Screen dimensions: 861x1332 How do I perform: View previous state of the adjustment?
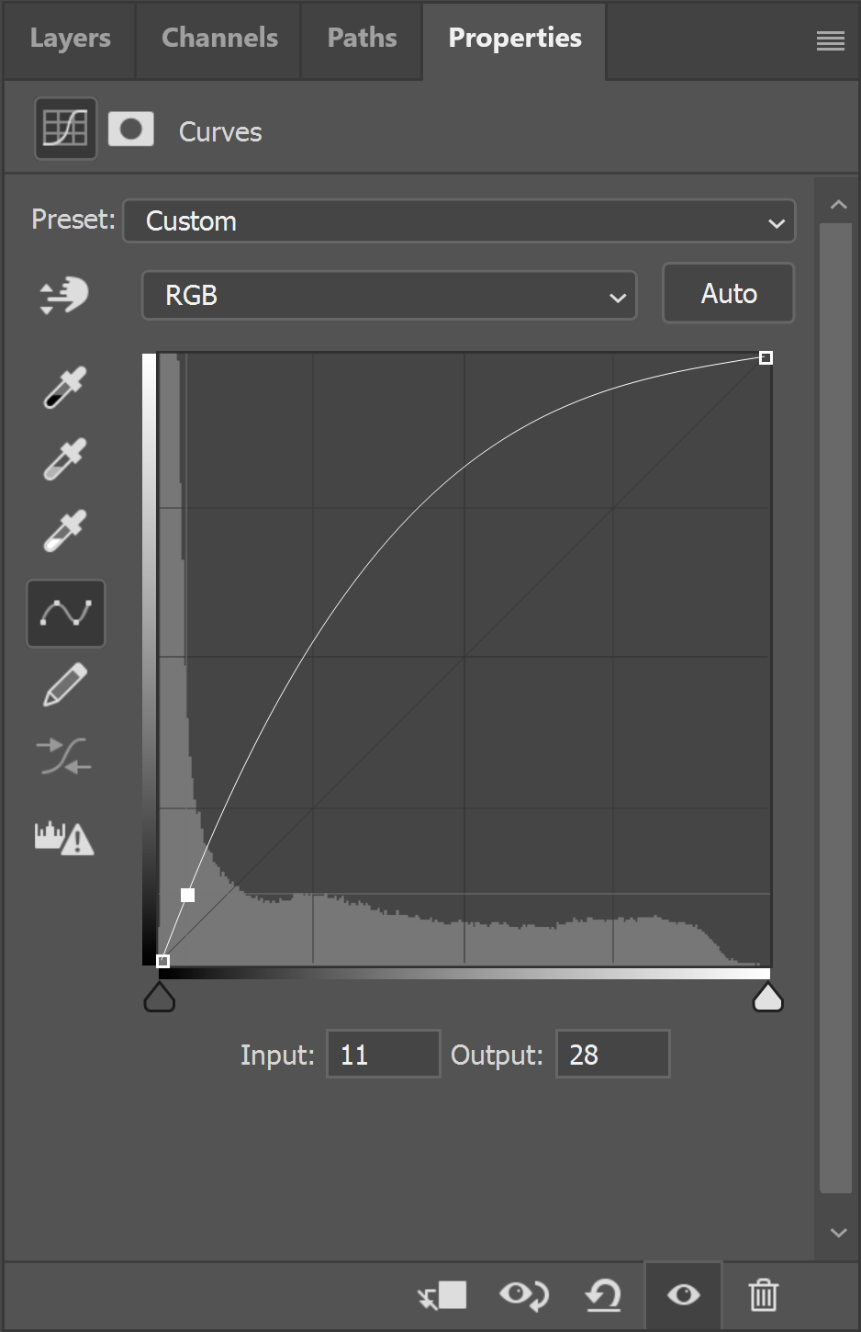coord(523,1295)
